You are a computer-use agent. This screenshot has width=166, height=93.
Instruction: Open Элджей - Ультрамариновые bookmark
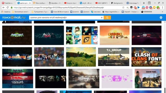(130, 12)
